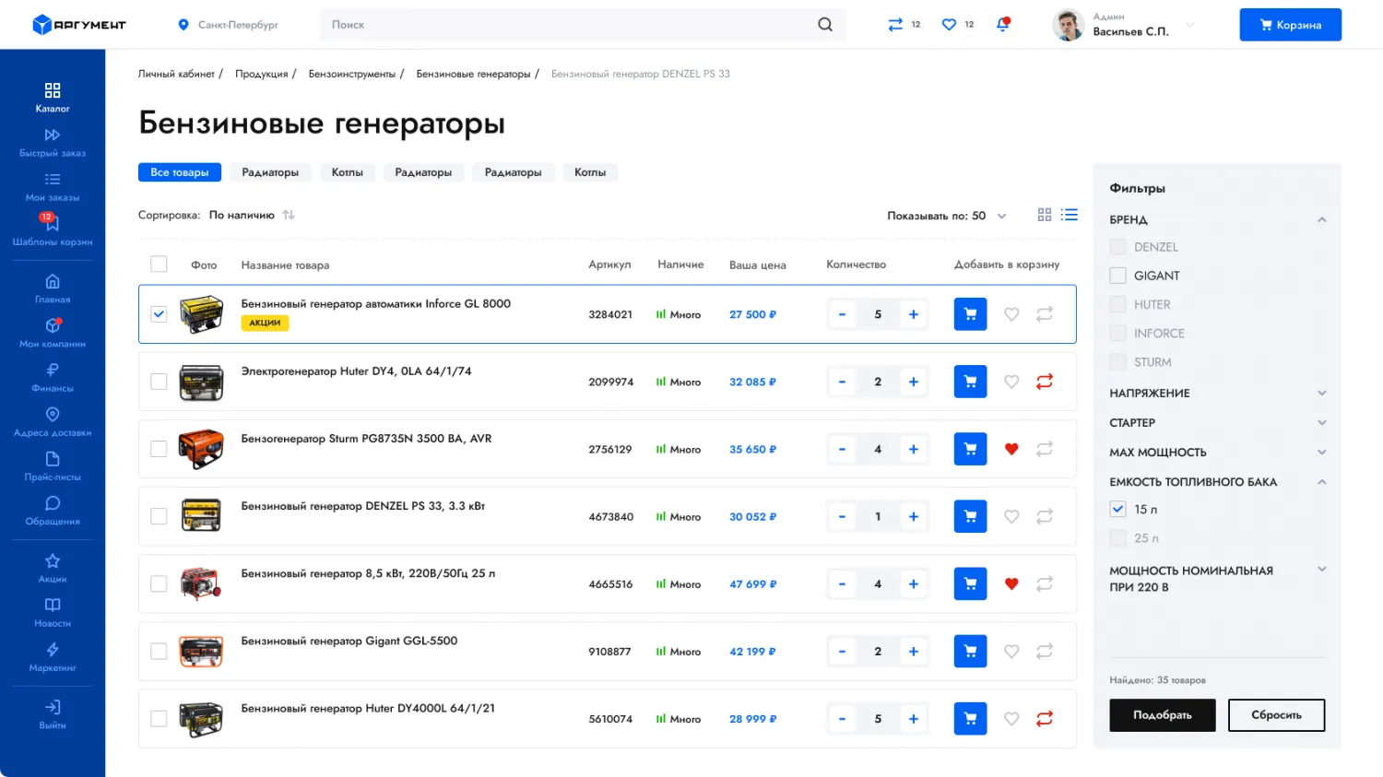Switch to grid view layout icon
Screen dimensions: 1383x777
tap(1044, 215)
